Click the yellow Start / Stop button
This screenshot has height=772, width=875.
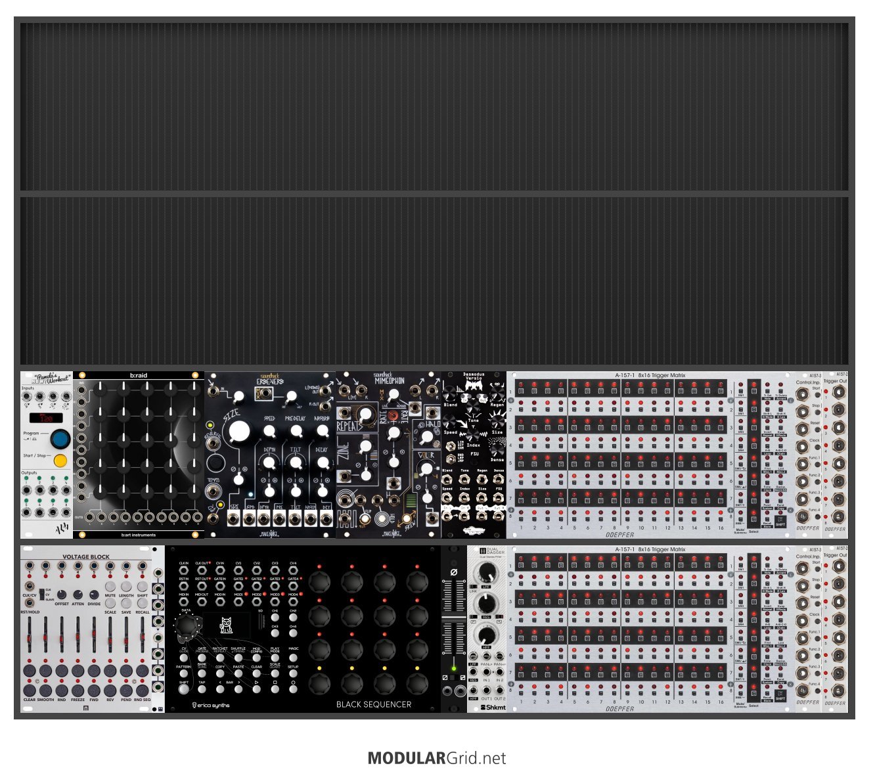click(61, 461)
